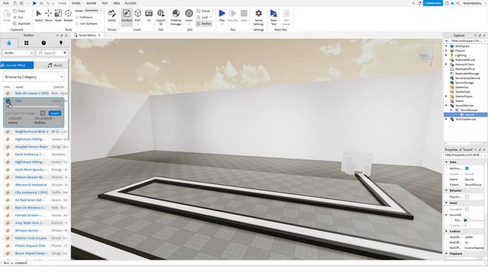Open the Toolbox Recent clock tab icon
The image size is (488, 274).
pyautogui.click(x=43, y=43)
